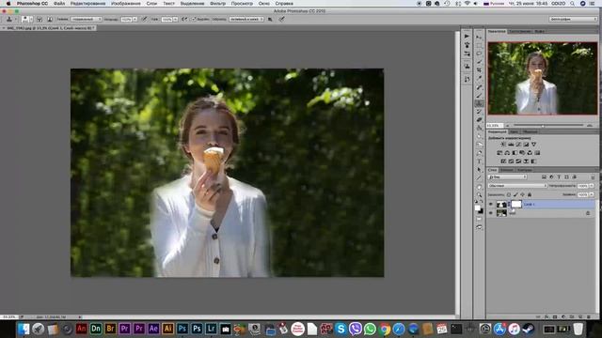Viewport: 602px width, 338px height.
Task: Open the Фильтр menu
Action: click(x=217, y=4)
